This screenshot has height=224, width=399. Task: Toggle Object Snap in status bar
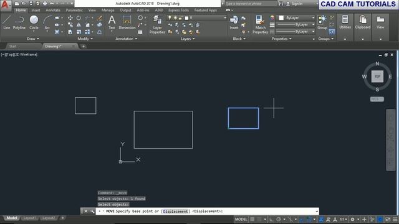tap(309, 219)
